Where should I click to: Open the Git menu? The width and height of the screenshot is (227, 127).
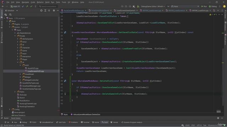(x=69, y=2)
